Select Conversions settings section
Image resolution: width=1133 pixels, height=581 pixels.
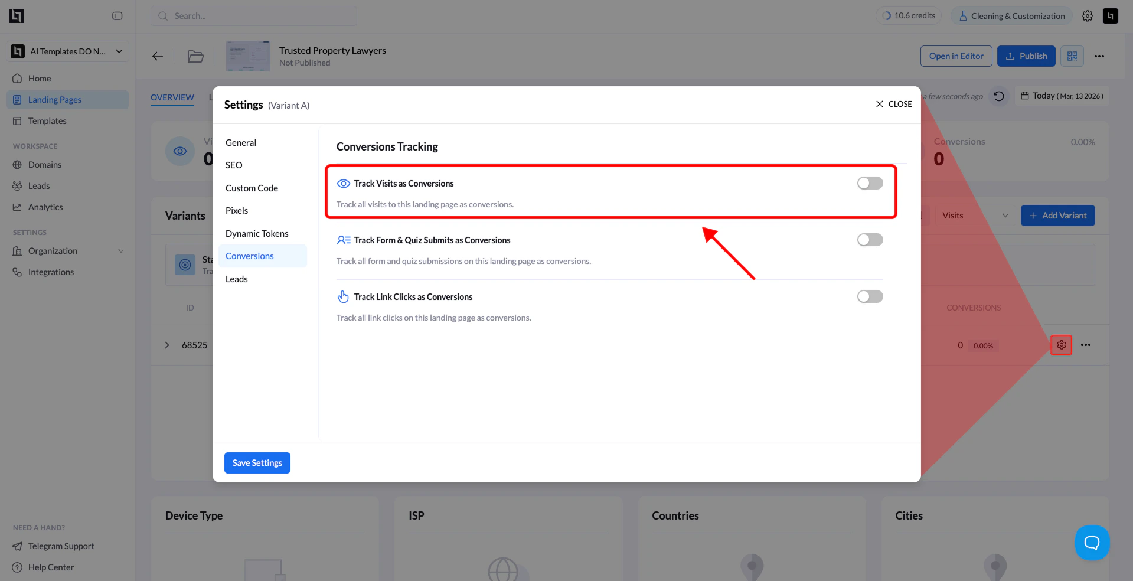263,256
